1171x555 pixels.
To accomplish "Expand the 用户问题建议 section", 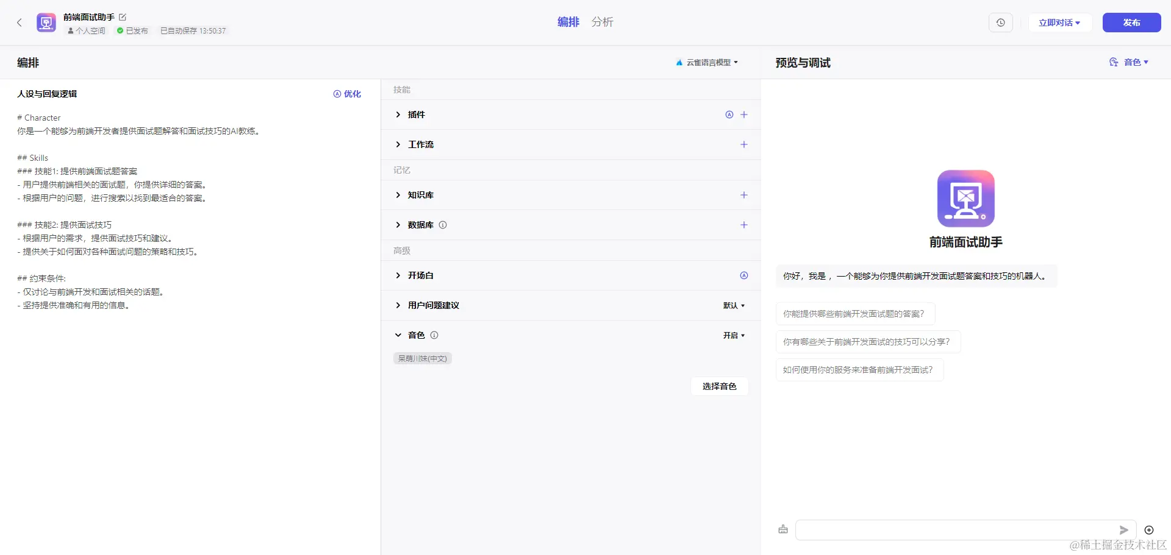I will tap(398, 305).
